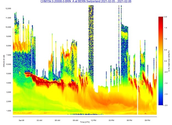The height and width of the screenshot is (125, 172).
Task: Select the 03 AM time tick
Action: click(x=39, y=120)
